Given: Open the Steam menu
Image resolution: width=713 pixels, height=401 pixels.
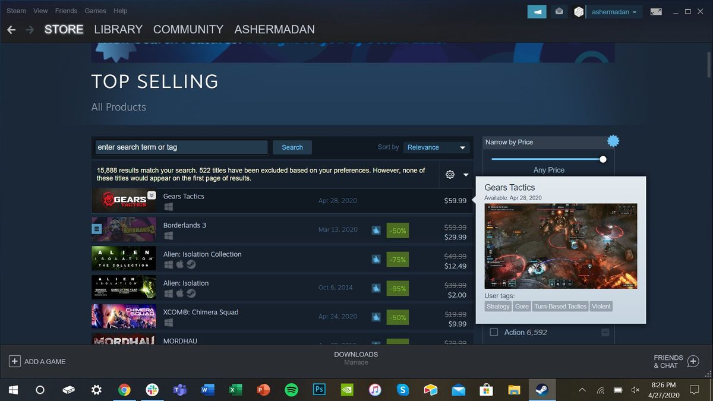Looking at the screenshot, I should pos(15,10).
